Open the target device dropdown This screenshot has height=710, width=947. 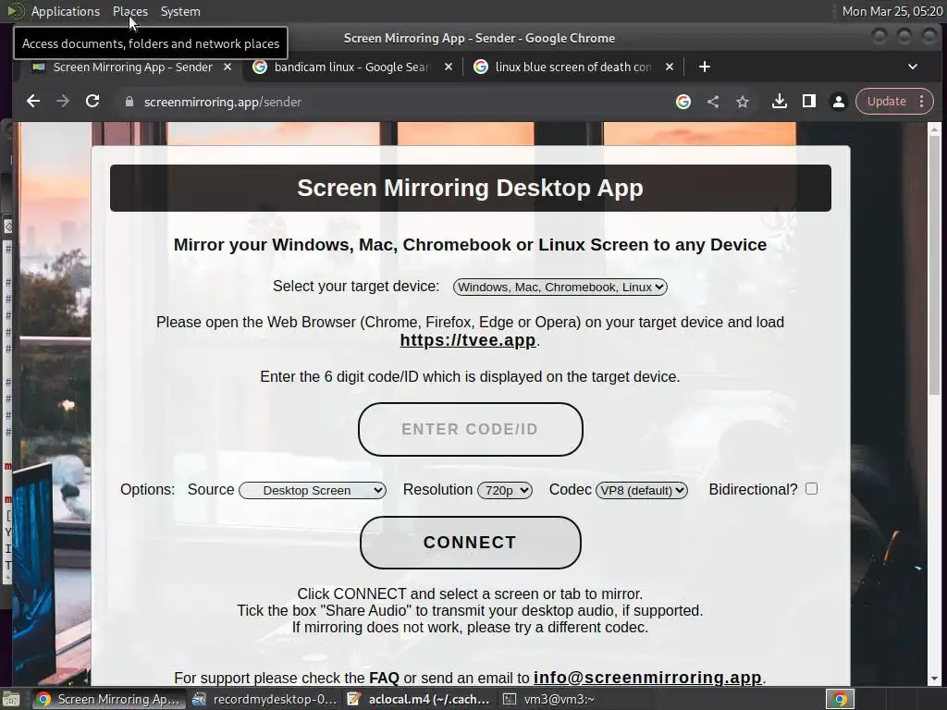[x=560, y=287]
